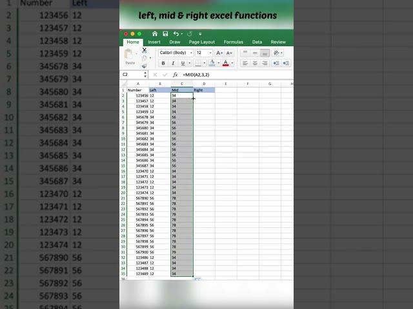Select the column E header
Viewport: 413px width, 309px height.
coord(226,84)
